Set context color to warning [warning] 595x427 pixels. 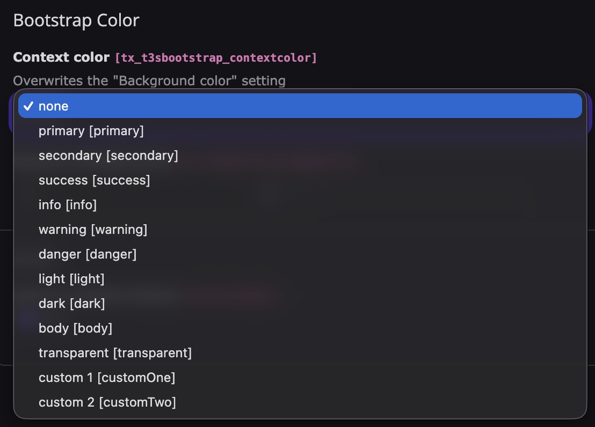[x=93, y=230]
